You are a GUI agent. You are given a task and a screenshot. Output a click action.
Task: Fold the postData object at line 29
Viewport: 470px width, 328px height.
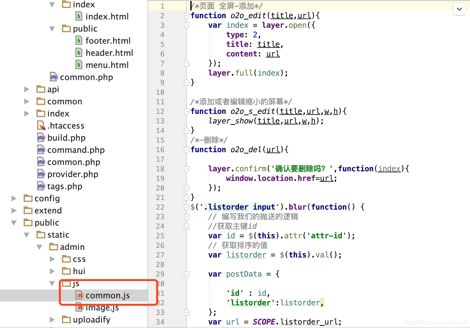tap(186, 274)
